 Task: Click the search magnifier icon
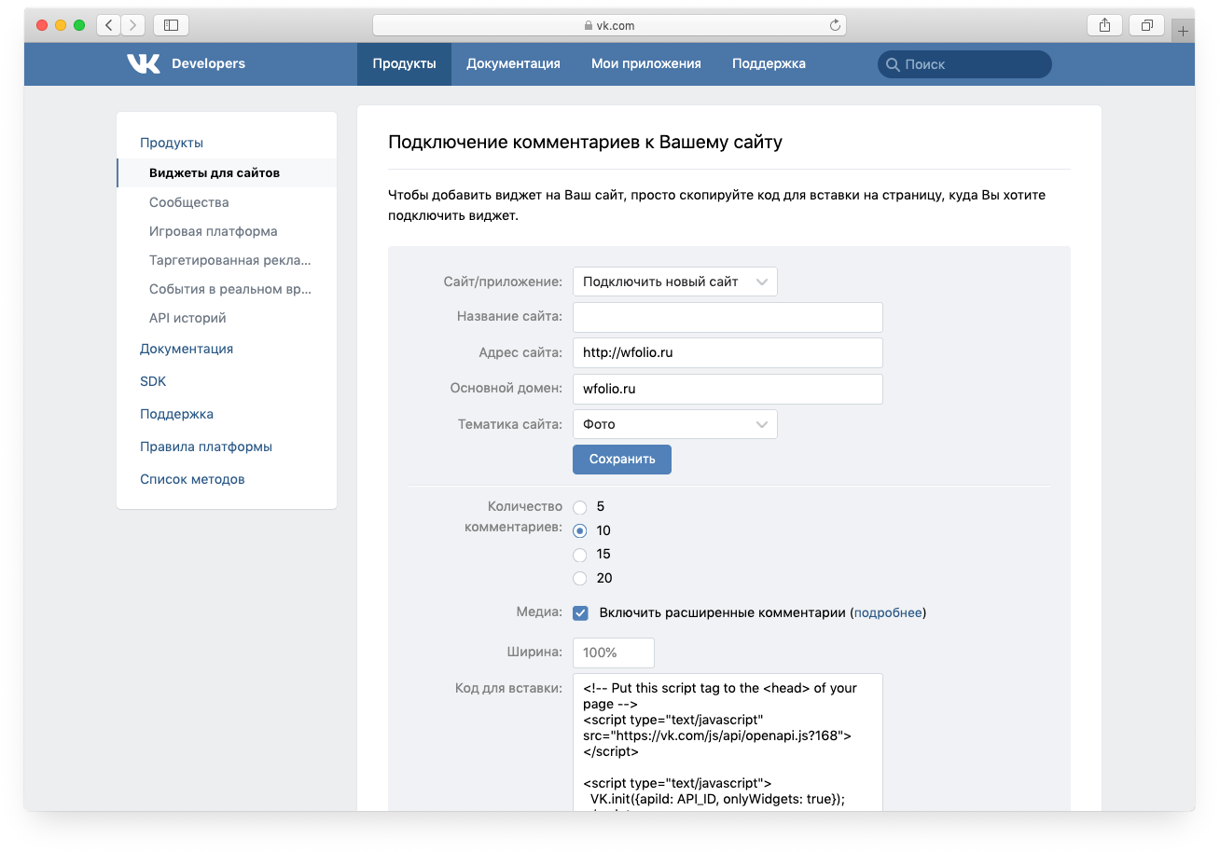[893, 64]
